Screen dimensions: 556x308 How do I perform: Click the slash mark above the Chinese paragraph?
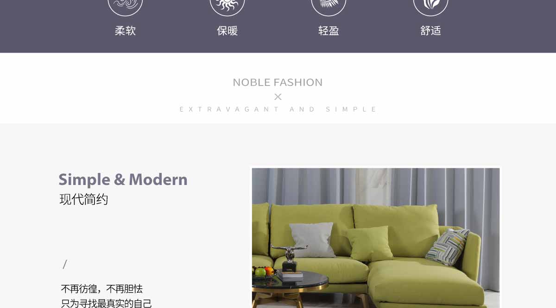[65, 265]
